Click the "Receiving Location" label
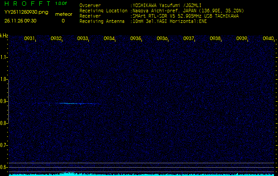Viewport: 278px width, 176px height. click(x=103, y=11)
